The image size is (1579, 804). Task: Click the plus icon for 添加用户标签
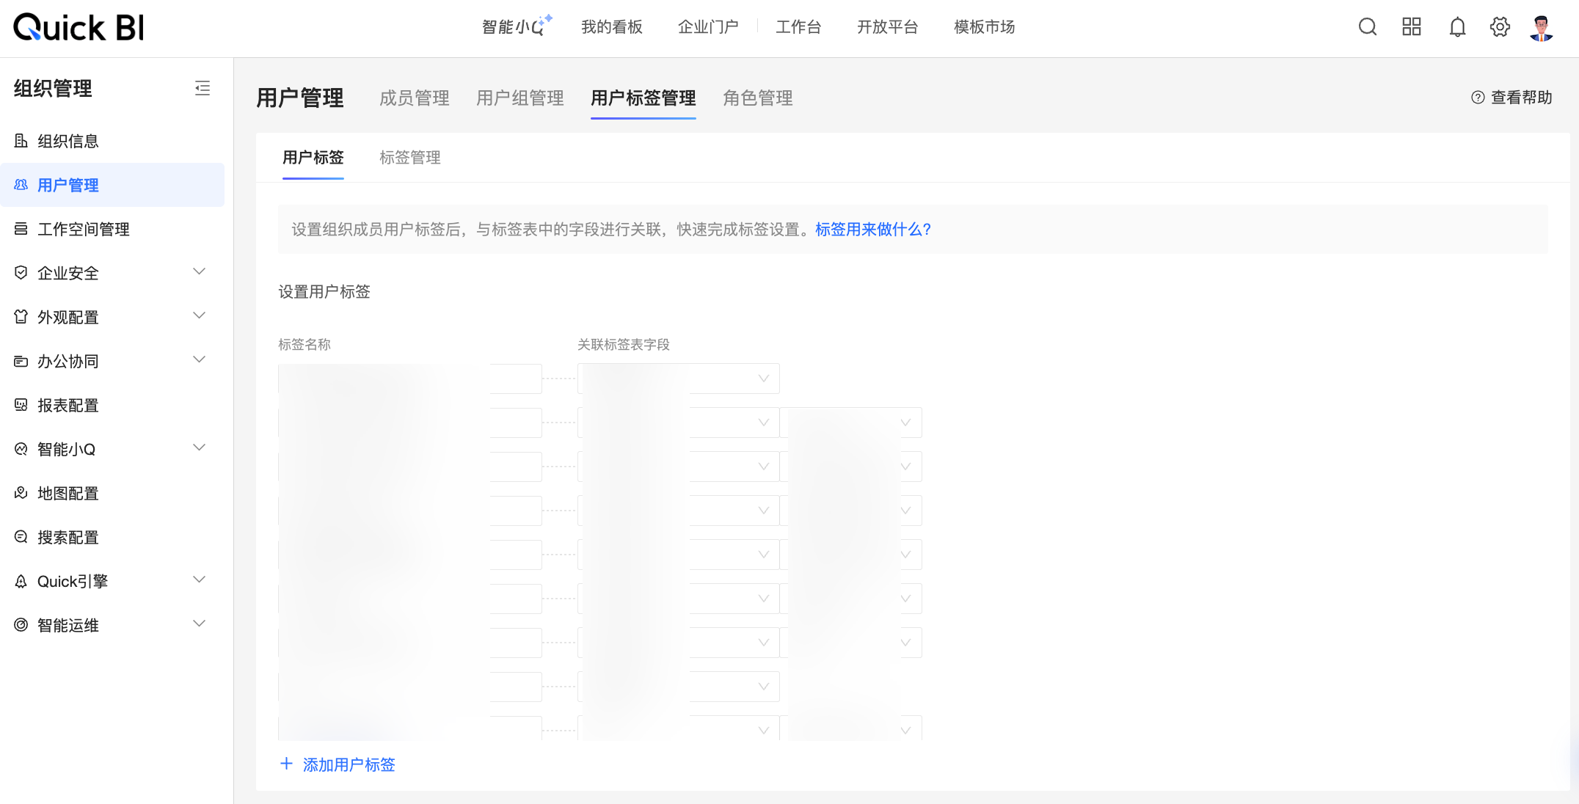pos(286,764)
